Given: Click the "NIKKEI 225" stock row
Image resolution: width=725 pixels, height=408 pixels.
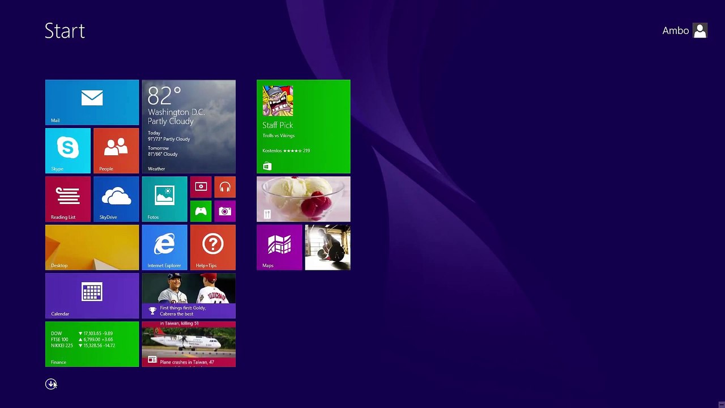Looking at the screenshot, I should (83, 346).
